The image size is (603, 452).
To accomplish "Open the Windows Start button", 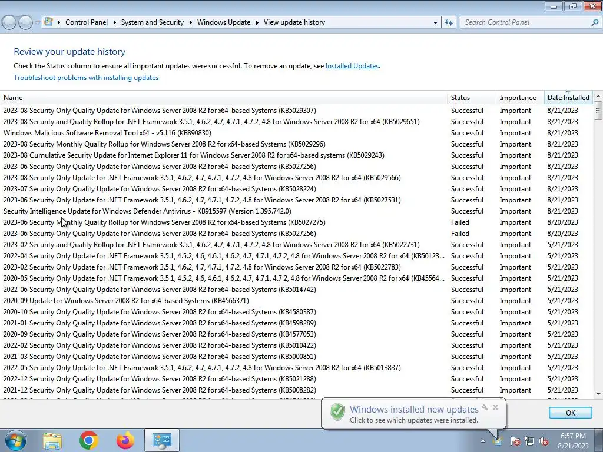I will pyautogui.click(x=15, y=440).
